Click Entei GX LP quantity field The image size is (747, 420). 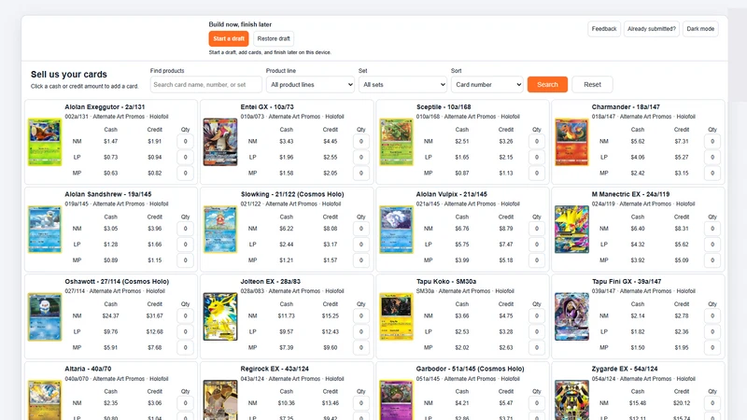coord(361,157)
